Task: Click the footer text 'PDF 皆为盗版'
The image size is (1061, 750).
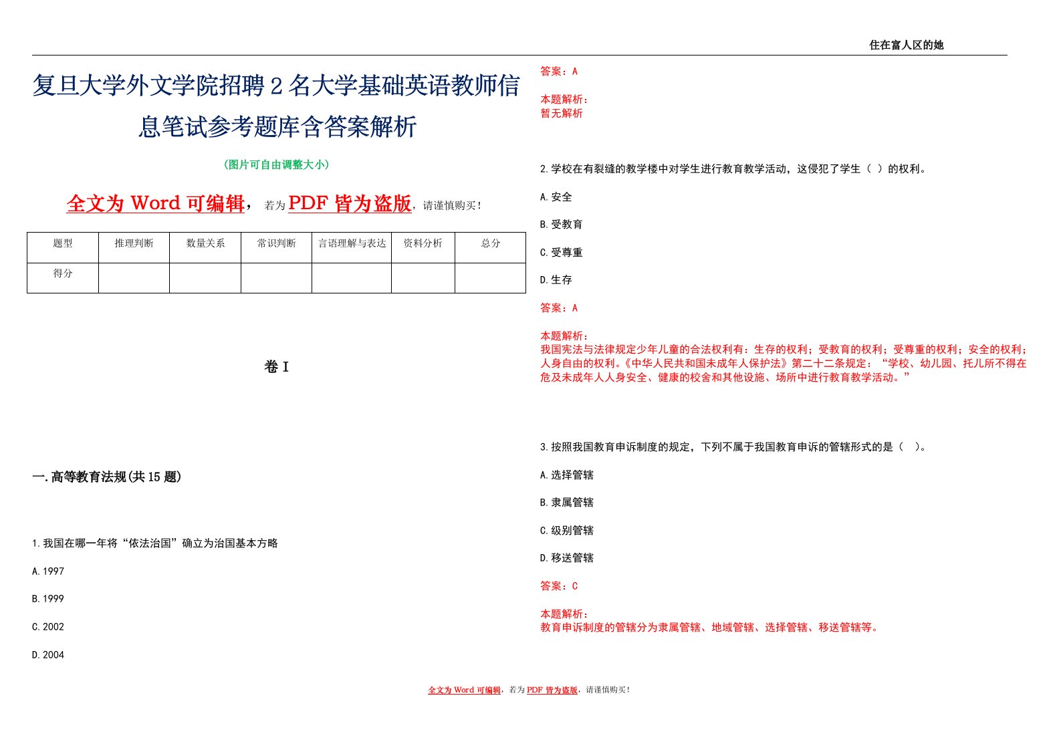Action: pos(552,690)
